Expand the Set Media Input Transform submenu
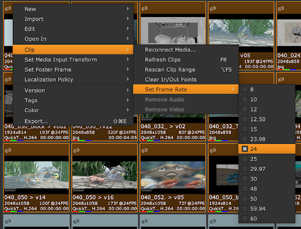This screenshot has width=301, height=229. (x=73, y=59)
